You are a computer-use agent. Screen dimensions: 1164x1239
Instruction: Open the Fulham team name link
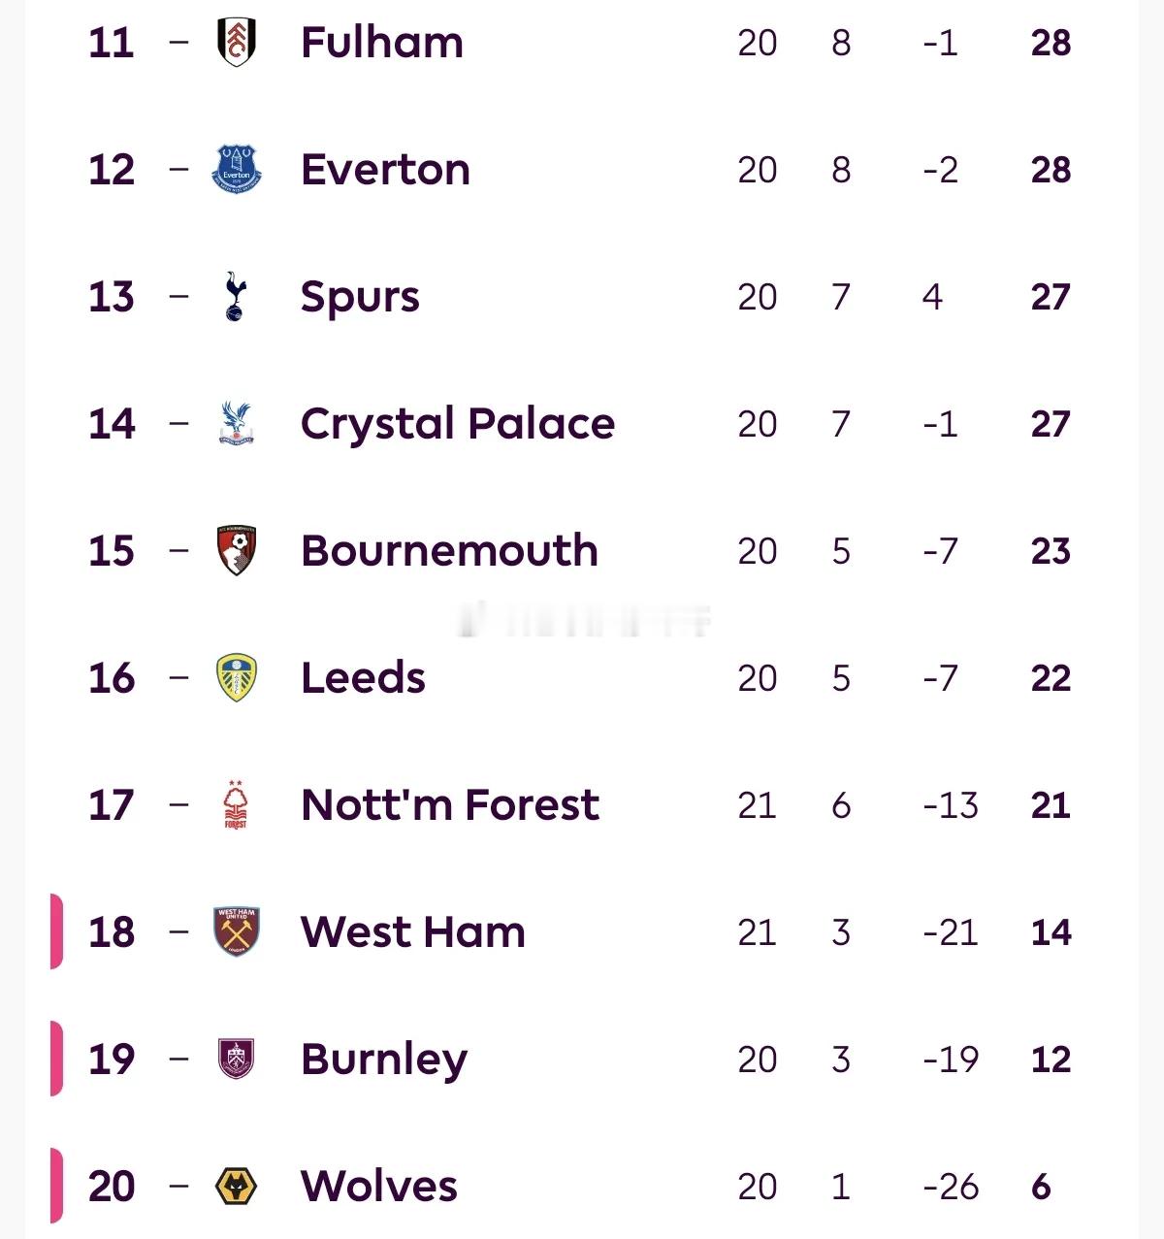point(382,43)
